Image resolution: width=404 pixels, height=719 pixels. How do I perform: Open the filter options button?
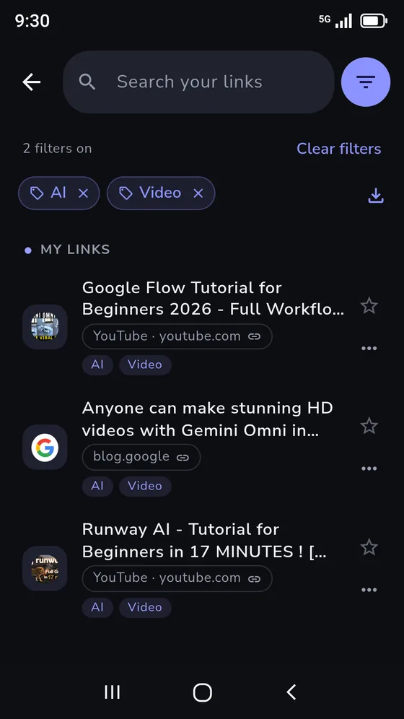click(366, 82)
